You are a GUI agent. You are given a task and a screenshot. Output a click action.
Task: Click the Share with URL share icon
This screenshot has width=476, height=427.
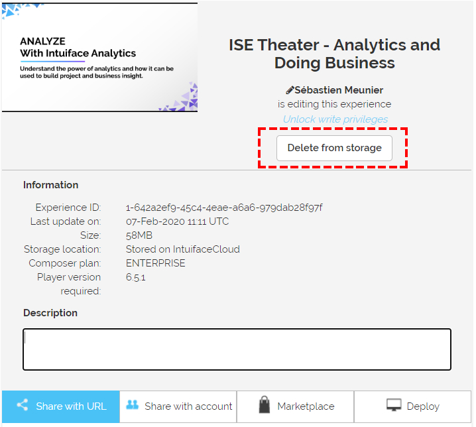click(x=23, y=405)
